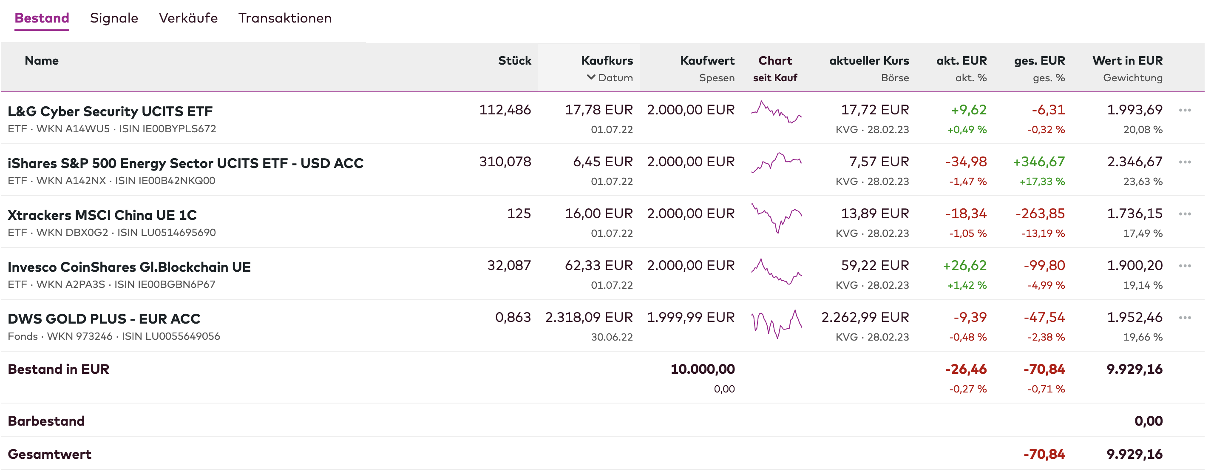Open the L&G Cyber Security sparkline chart
This screenshot has width=1214, height=472.
pyautogui.click(x=776, y=112)
